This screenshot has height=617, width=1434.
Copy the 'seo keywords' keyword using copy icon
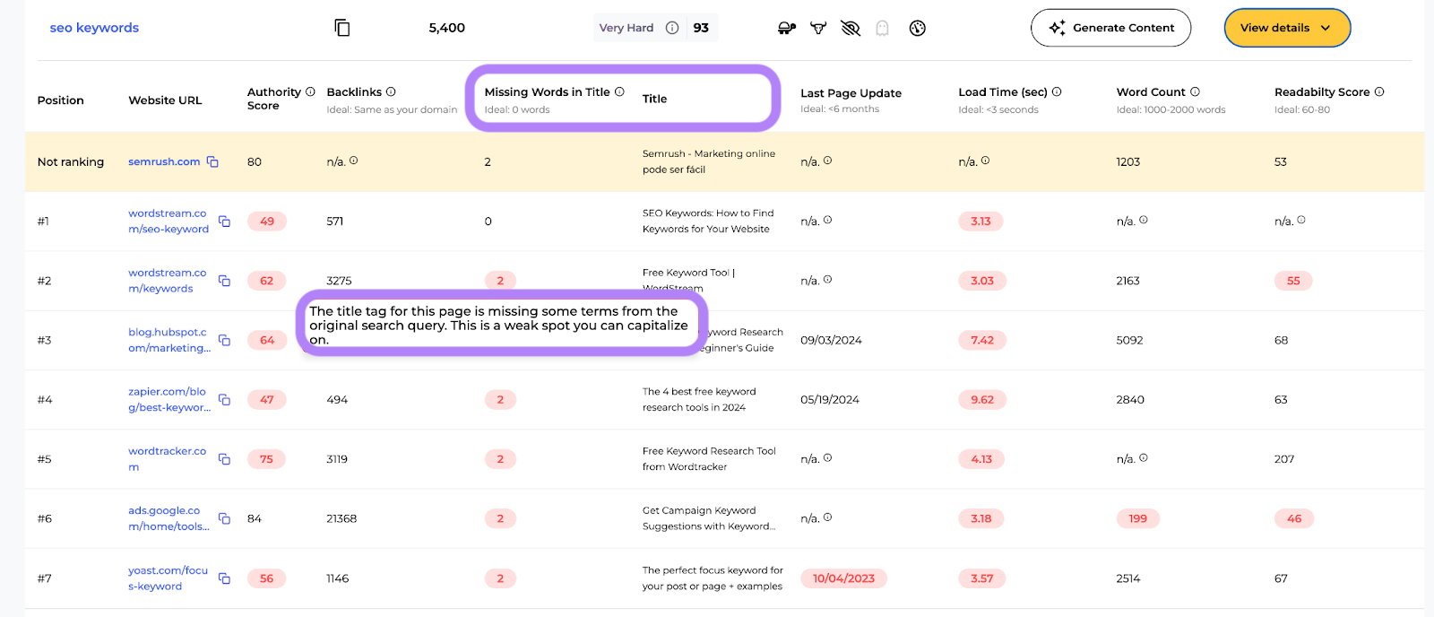coord(341,28)
